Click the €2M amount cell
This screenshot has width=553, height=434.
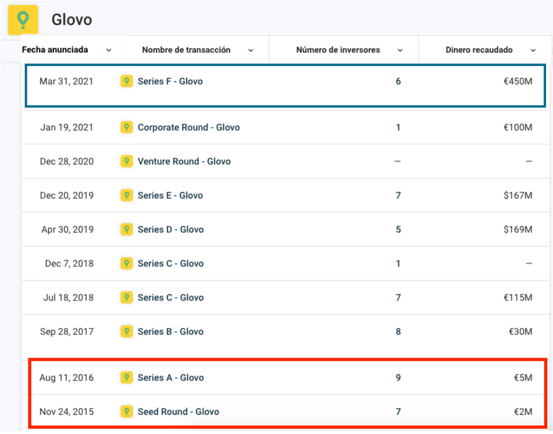523,411
